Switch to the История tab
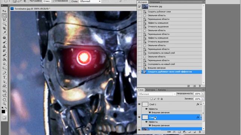Image resolution: width=241 pixels, height=135 pixels. click(142, 2)
